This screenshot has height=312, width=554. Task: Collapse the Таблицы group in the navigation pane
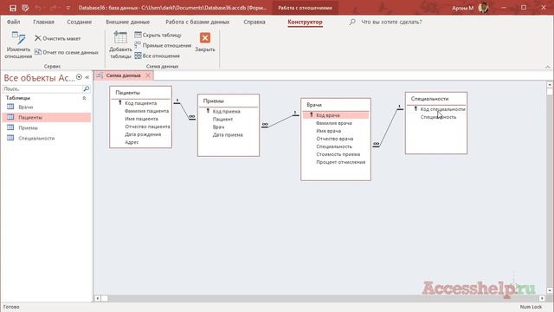coord(84,98)
